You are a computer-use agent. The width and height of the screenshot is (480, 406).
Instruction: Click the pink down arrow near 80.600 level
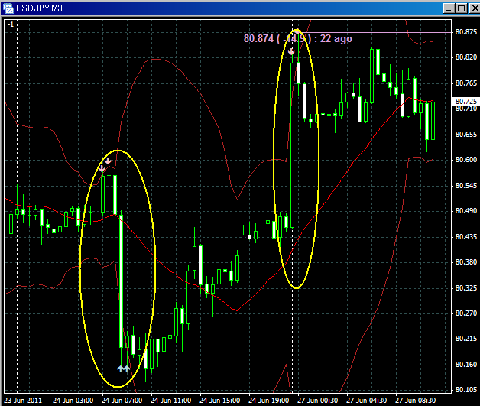click(x=105, y=164)
